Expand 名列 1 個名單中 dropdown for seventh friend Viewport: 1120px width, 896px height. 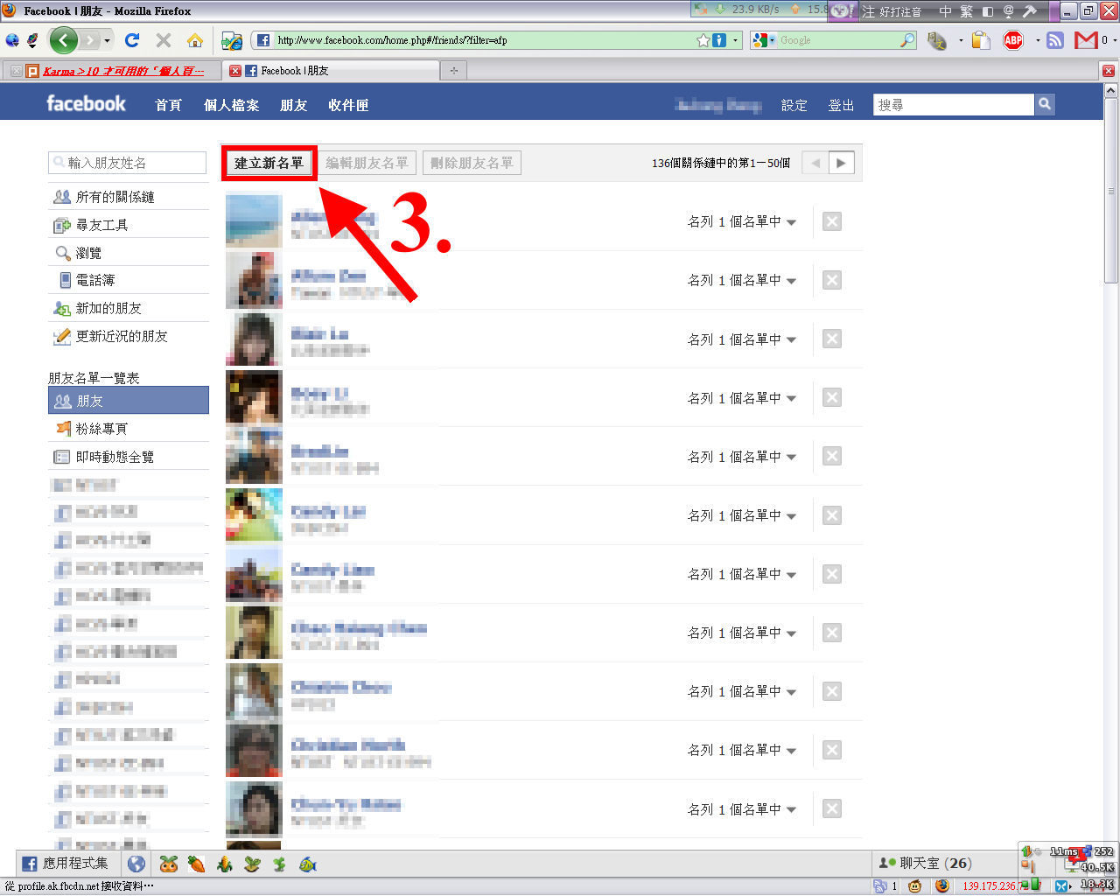pos(742,574)
